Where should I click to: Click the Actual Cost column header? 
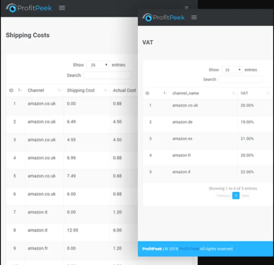pos(124,90)
